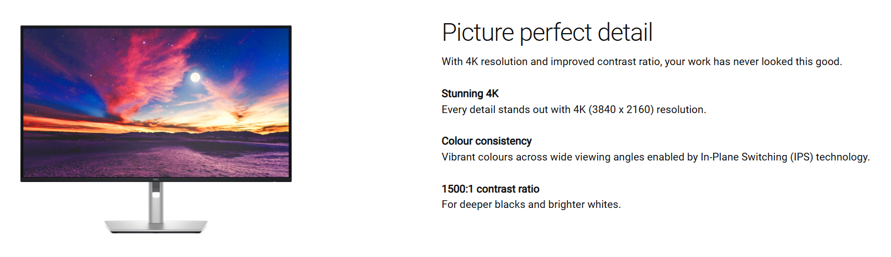The width and height of the screenshot is (891, 257).
Task: Click the "1500:1 contrast ratio" subheading
Action: pyautogui.click(x=490, y=189)
